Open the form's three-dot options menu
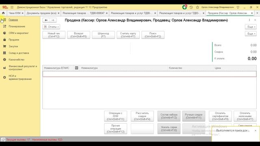 (x=249, y=20)
